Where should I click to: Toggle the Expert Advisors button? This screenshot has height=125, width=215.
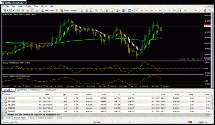pos(68,10)
